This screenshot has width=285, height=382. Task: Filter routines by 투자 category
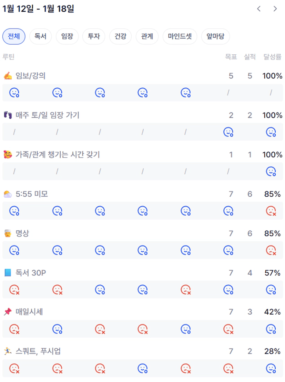pos(94,36)
